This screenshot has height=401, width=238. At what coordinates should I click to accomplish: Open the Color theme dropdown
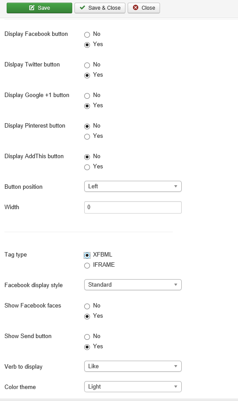(133, 387)
